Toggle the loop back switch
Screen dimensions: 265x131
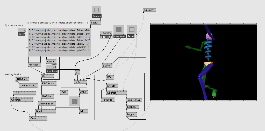tap(119, 30)
